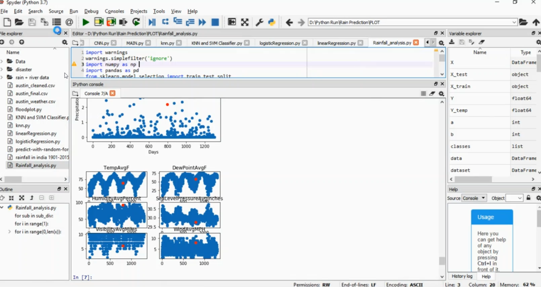This screenshot has height=287, width=541.
Task: Open the new file icon in the toolbar
Action: click(x=7, y=22)
